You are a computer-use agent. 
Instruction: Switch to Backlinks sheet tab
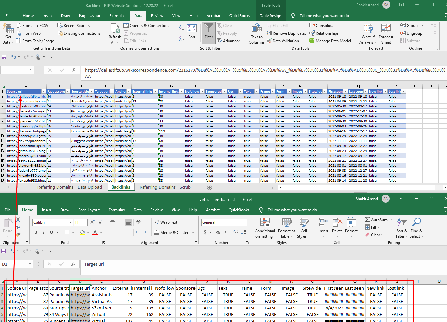pos(121,187)
